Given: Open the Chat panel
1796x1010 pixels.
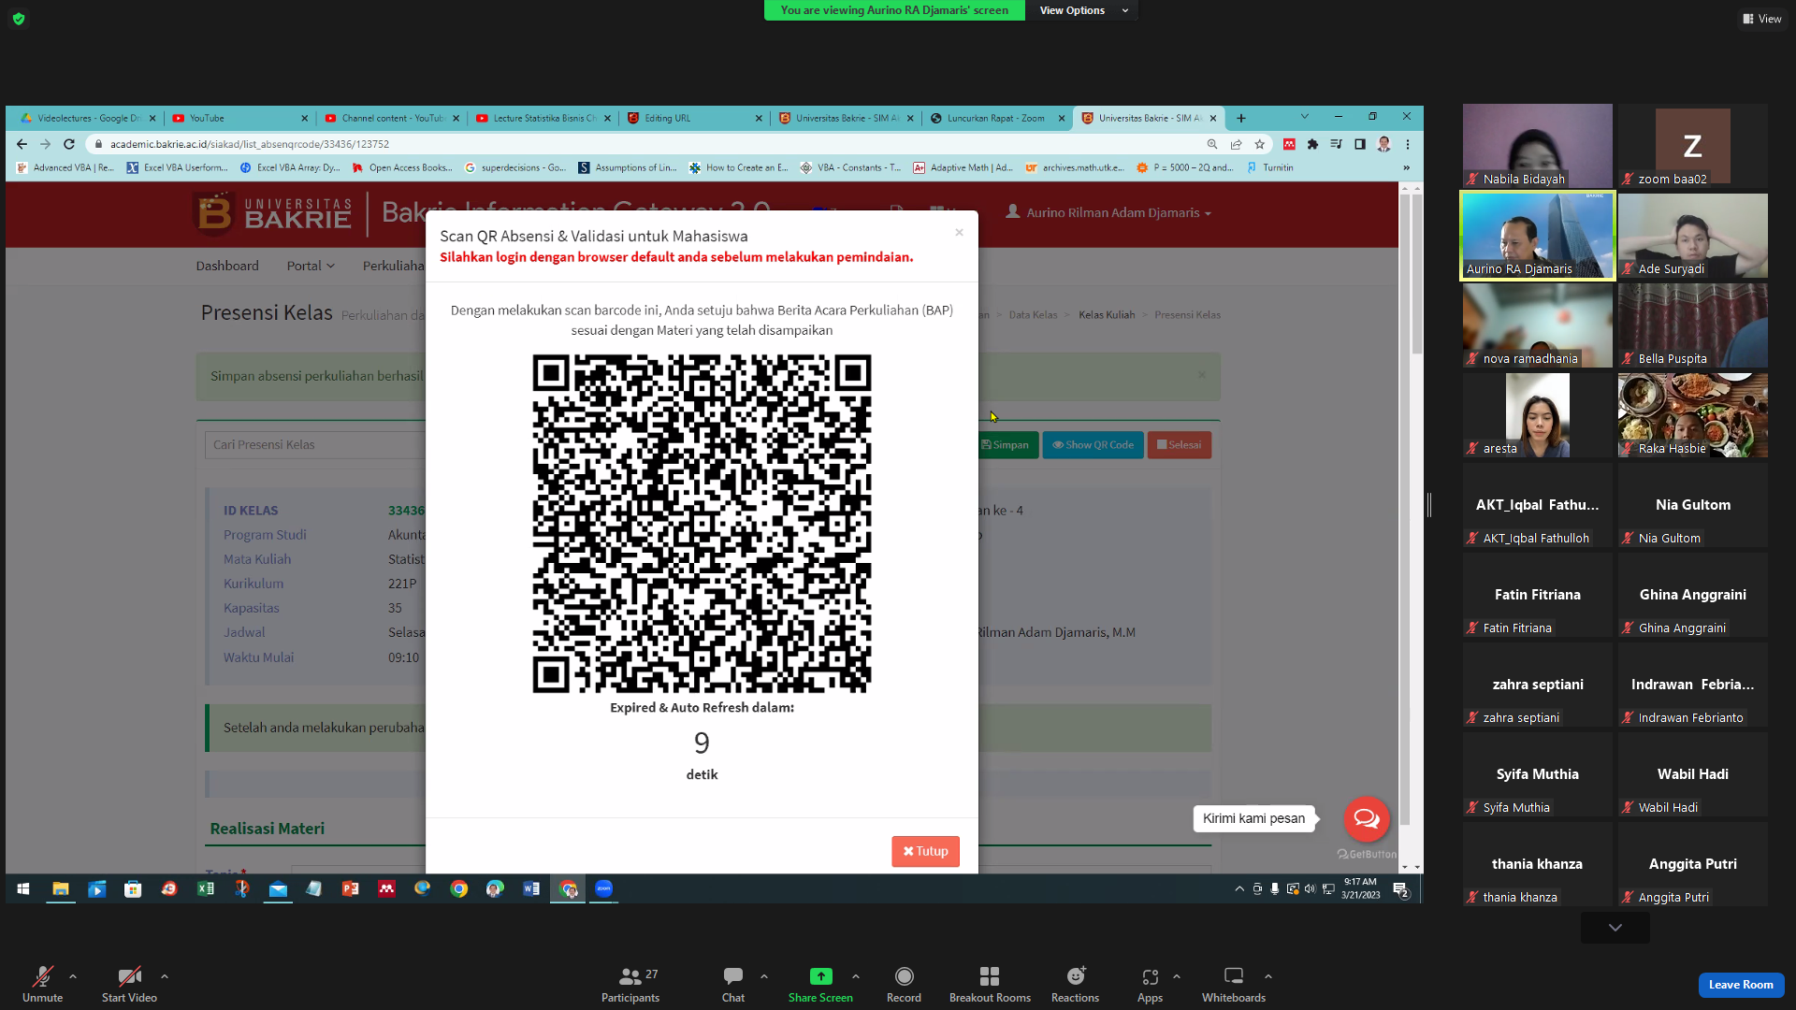Looking at the screenshot, I should (x=733, y=984).
